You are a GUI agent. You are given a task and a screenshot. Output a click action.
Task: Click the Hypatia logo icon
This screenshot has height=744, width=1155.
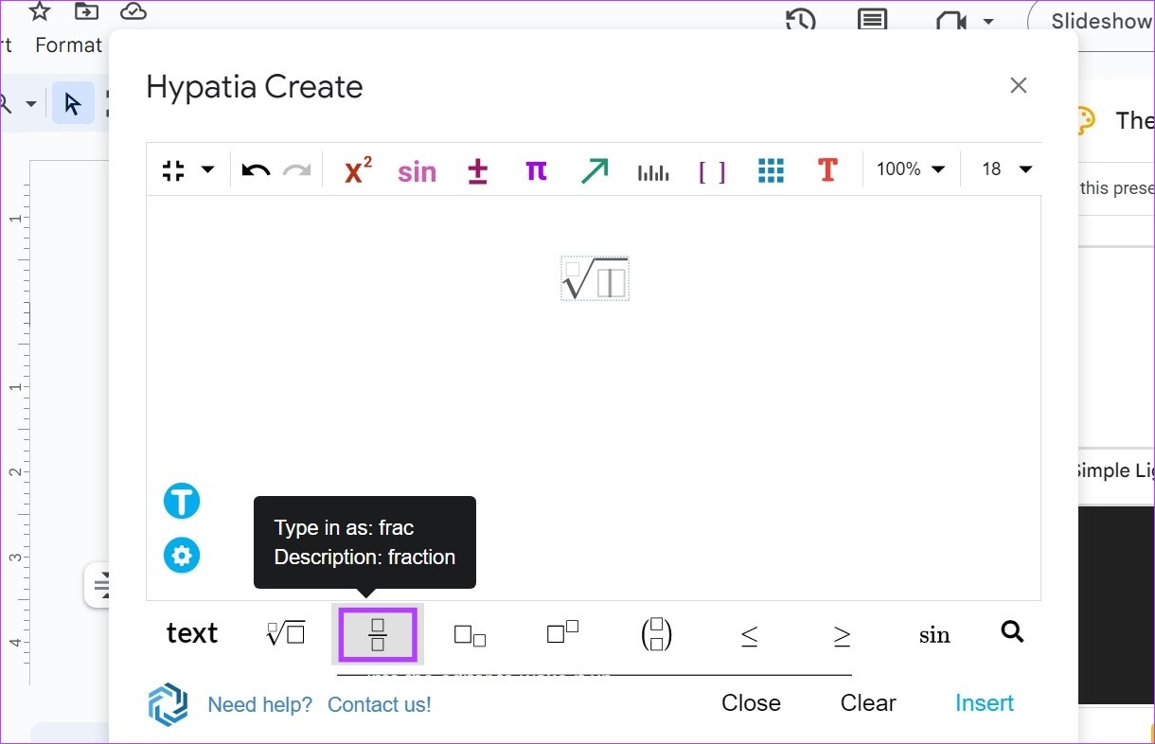(x=168, y=705)
